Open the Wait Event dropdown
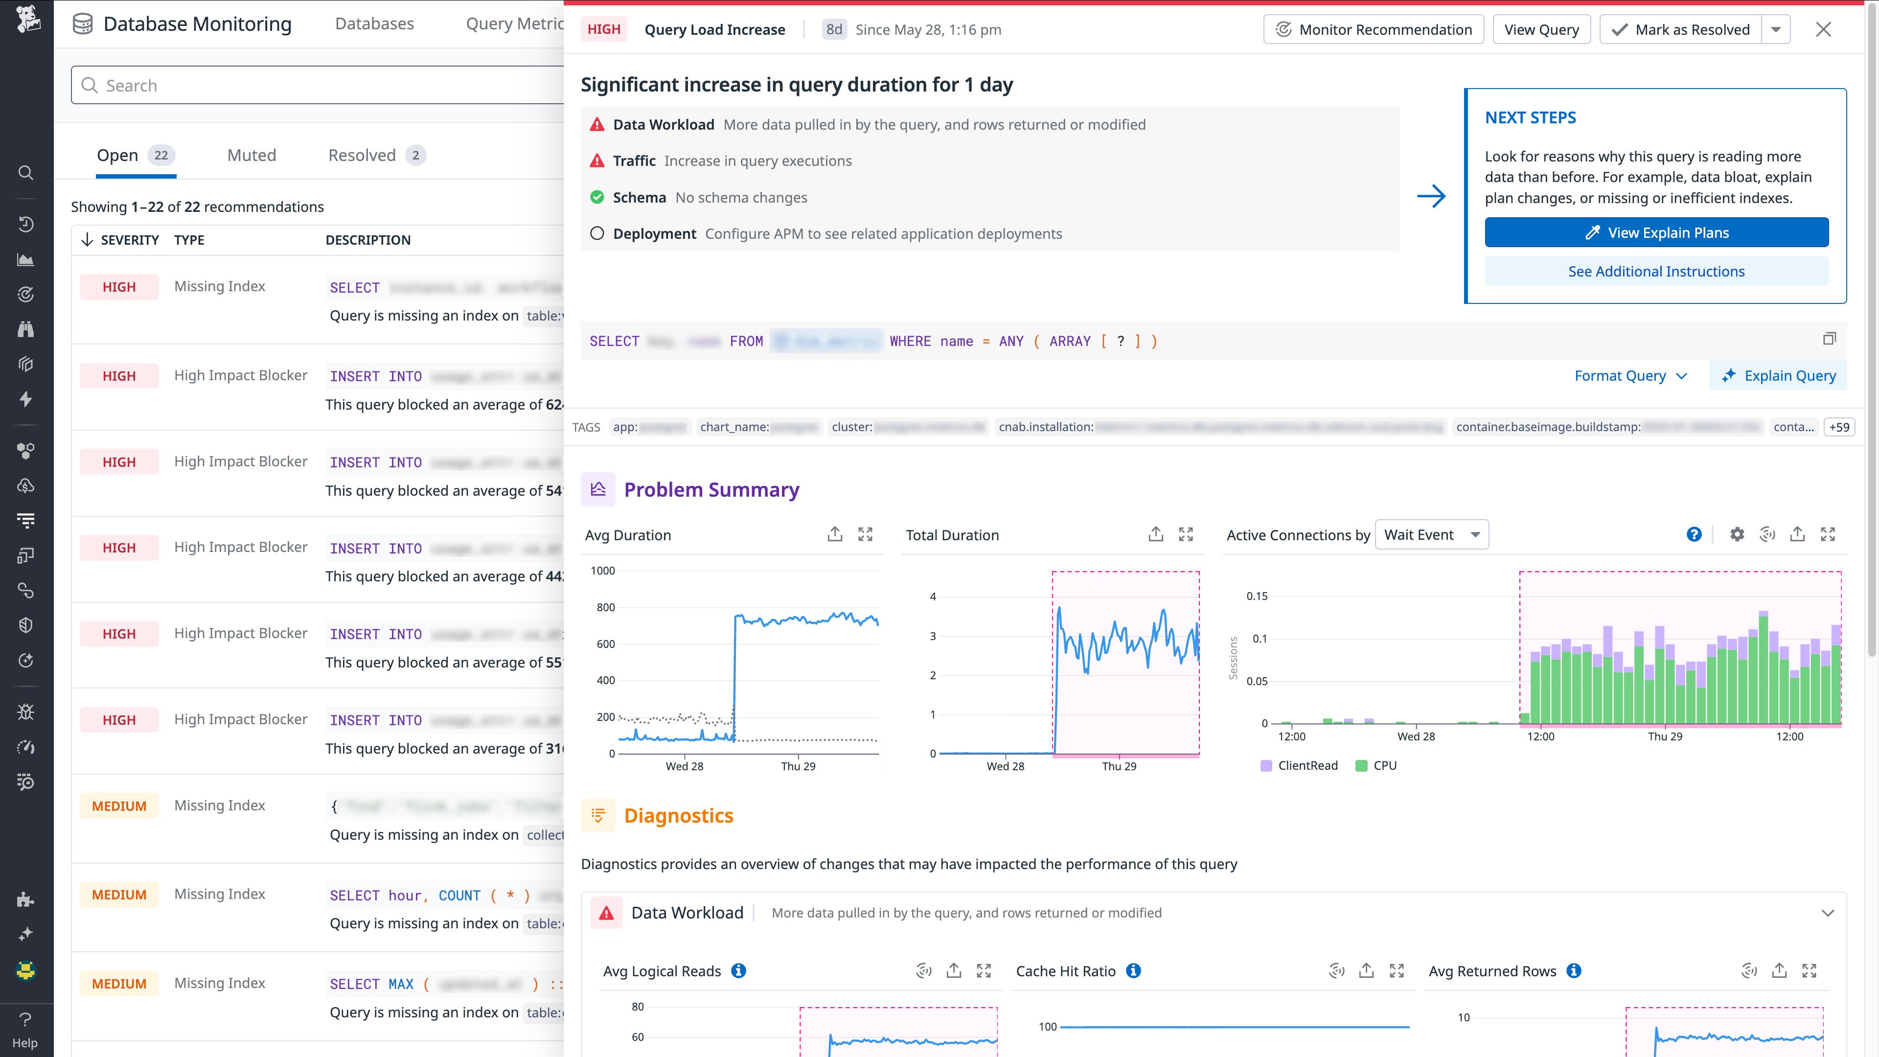1879x1057 pixels. pyautogui.click(x=1431, y=534)
